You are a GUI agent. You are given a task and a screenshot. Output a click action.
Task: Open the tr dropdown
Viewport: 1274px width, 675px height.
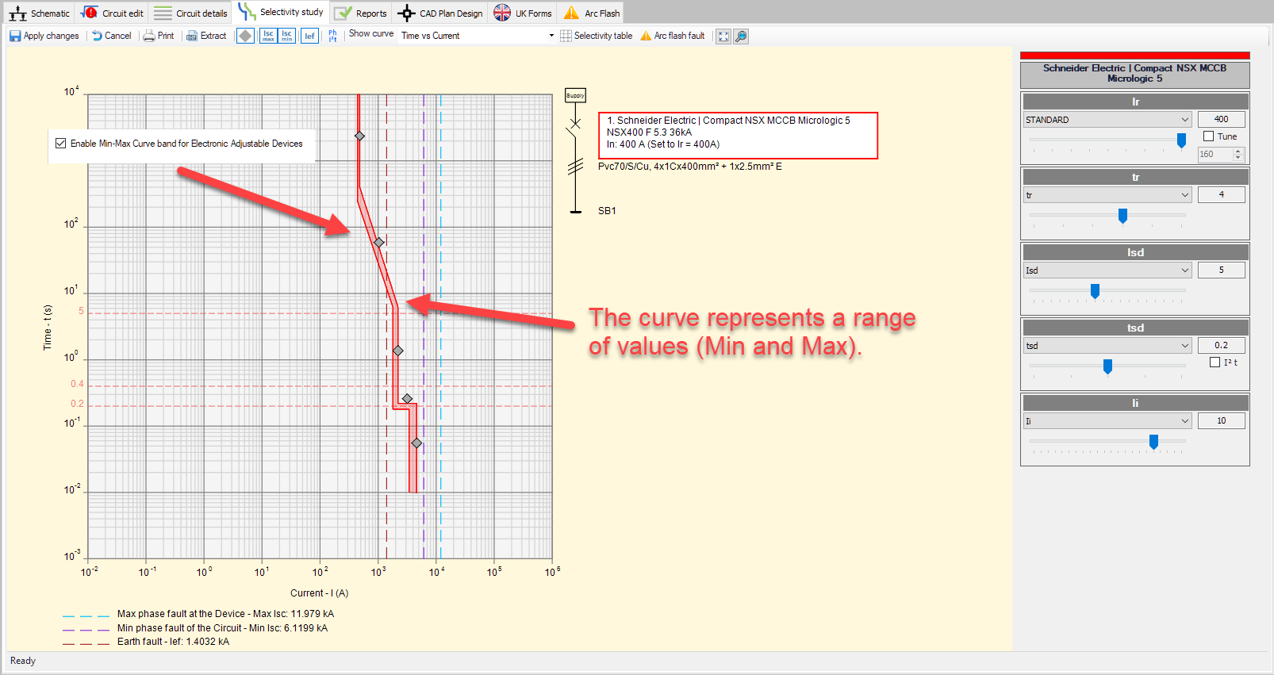pos(1107,195)
